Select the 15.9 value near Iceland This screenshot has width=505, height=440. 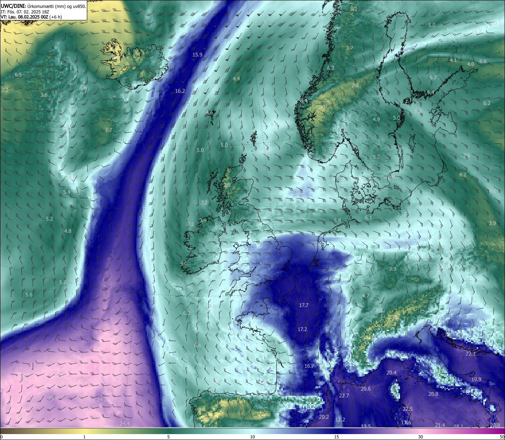click(197, 55)
